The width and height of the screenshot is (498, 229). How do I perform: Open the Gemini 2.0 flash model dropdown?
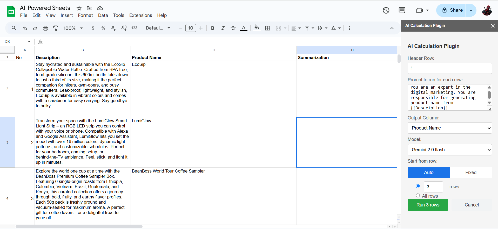pyautogui.click(x=450, y=150)
